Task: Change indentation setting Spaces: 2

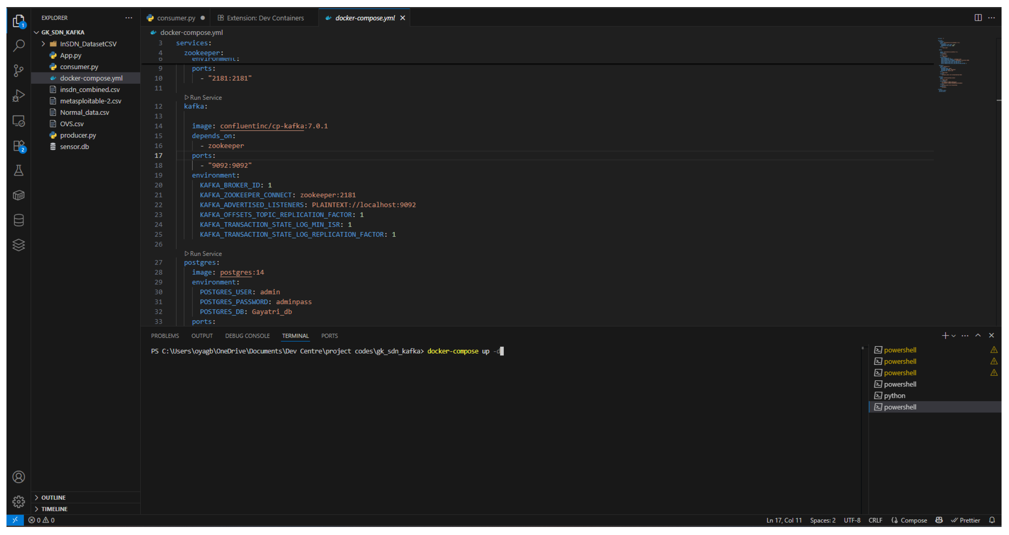Action: [822, 520]
